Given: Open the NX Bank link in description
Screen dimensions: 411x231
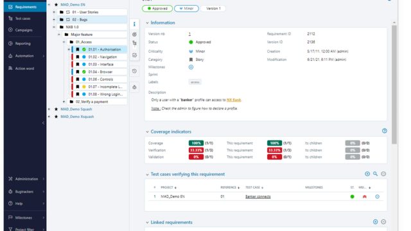Looking at the screenshot, I should pos(234,100).
